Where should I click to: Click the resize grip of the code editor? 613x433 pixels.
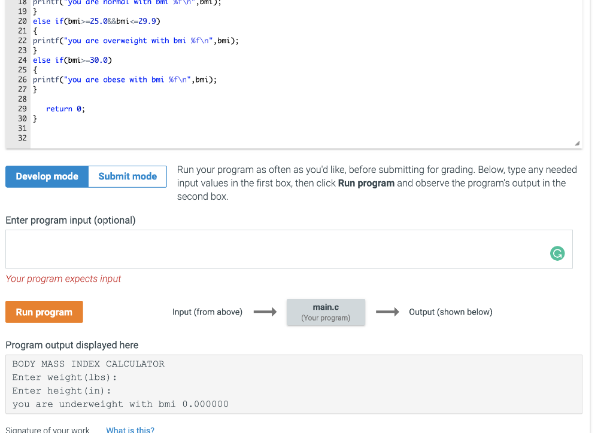[x=576, y=142]
